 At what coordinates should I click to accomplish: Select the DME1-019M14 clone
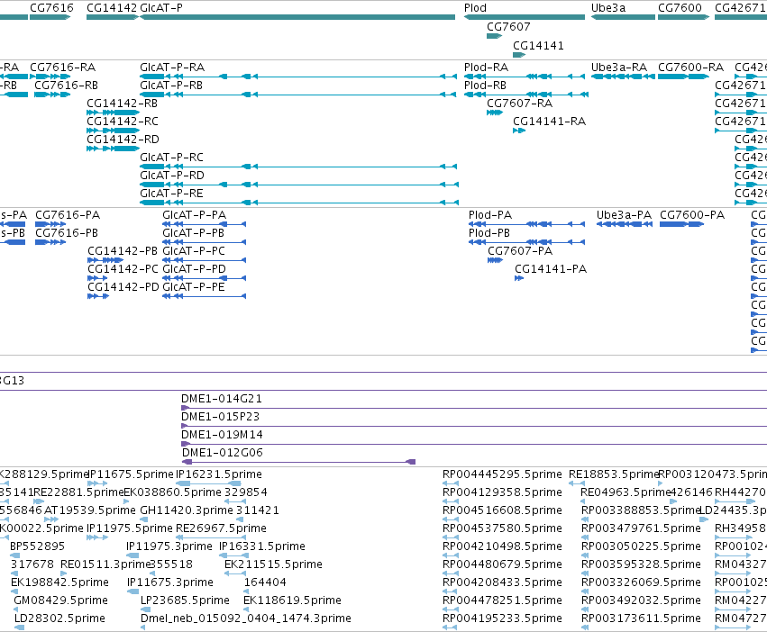click(x=474, y=444)
